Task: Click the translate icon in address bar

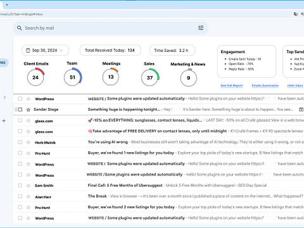Action: (296, 14)
